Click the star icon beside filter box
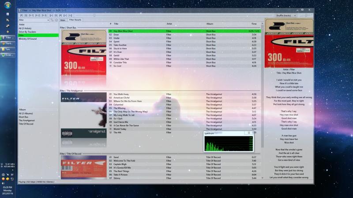353x198 pixels. point(56,20)
